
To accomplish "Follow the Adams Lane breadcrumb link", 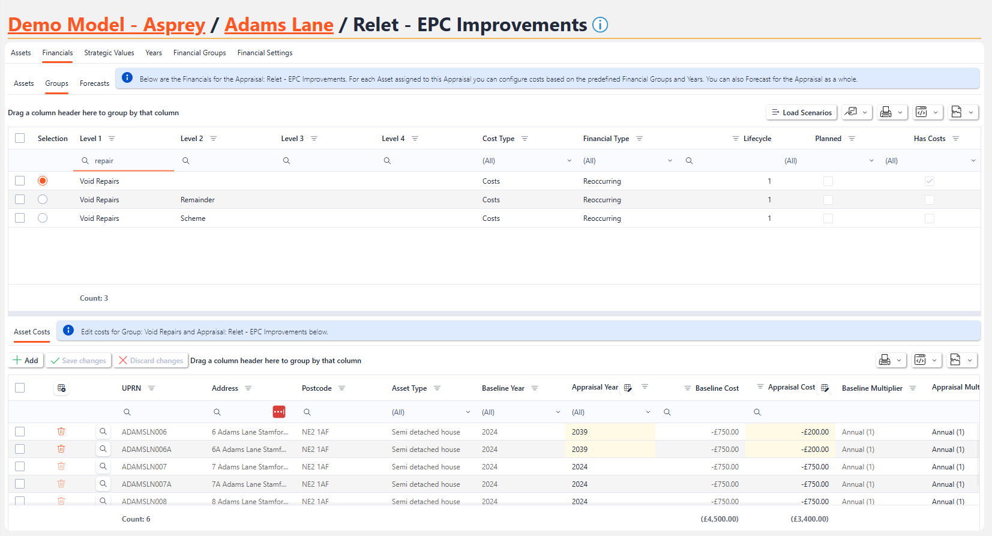I will tap(278, 25).
